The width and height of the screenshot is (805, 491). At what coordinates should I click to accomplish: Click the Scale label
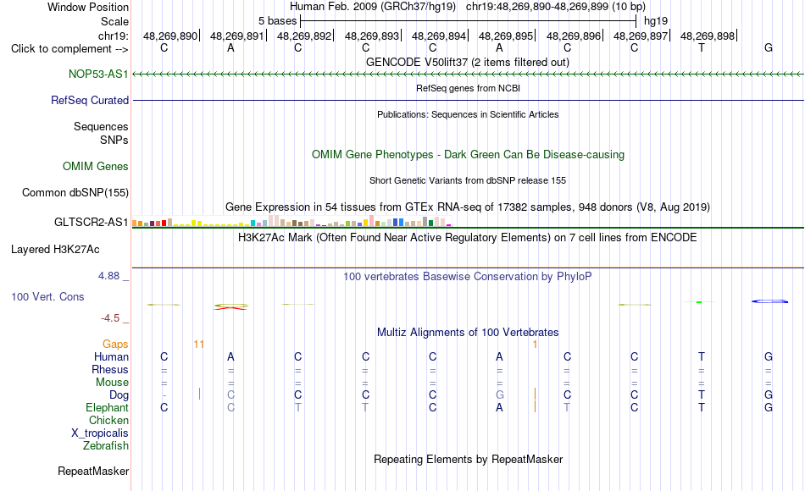pyautogui.click(x=114, y=21)
